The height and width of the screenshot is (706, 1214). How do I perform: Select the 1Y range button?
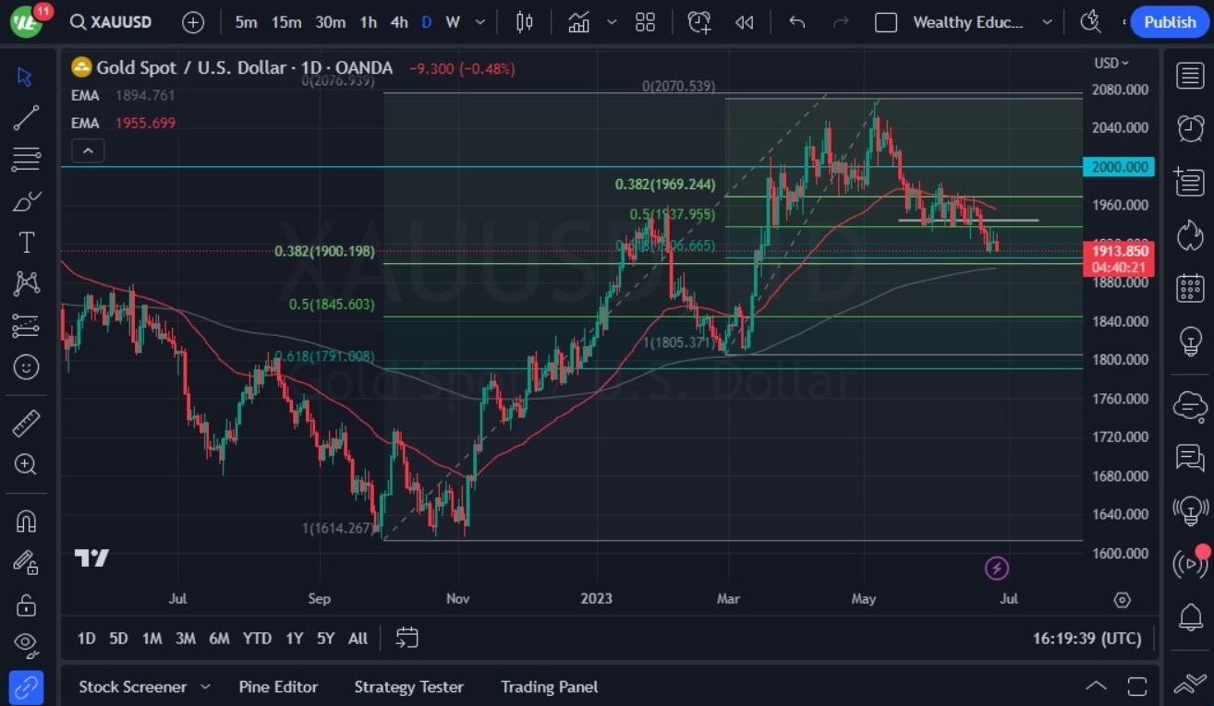[294, 638]
